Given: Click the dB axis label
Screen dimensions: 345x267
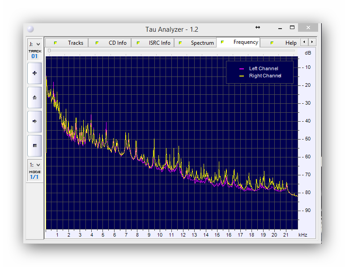Looking at the screenshot, I should [308, 53].
